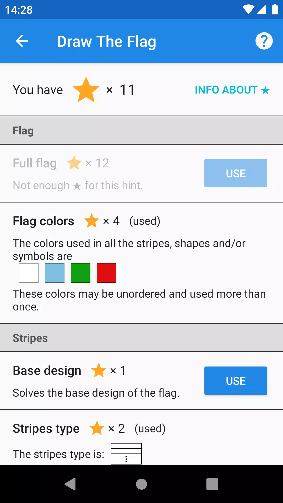Use the Base design hint

pyautogui.click(x=236, y=381)
